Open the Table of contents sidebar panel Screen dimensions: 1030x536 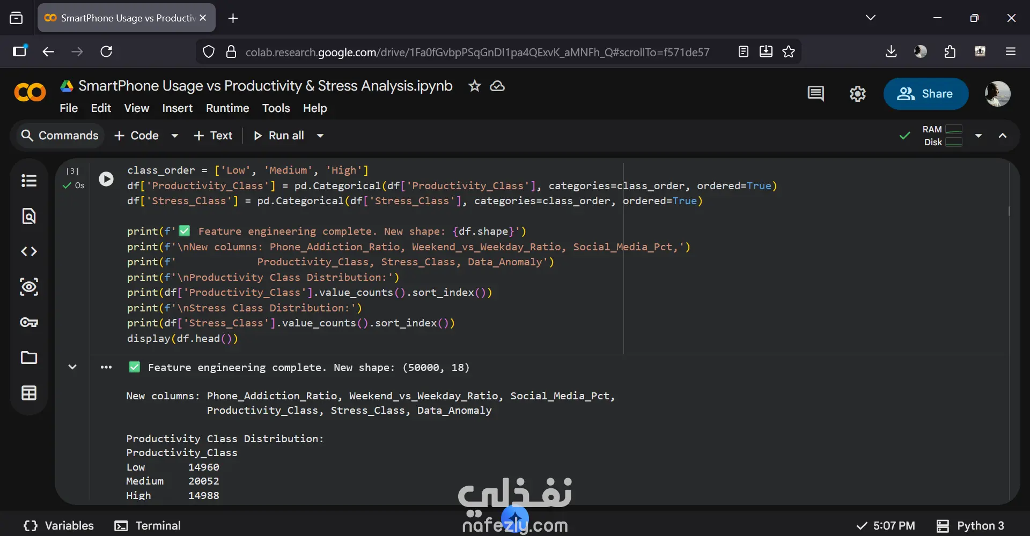29,181
